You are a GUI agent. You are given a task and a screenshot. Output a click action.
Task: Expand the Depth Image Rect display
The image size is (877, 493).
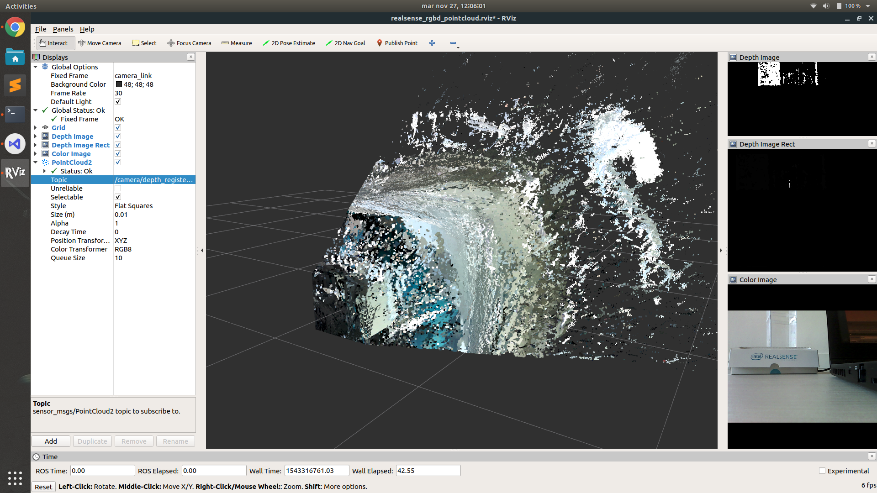tap(36, 145)
